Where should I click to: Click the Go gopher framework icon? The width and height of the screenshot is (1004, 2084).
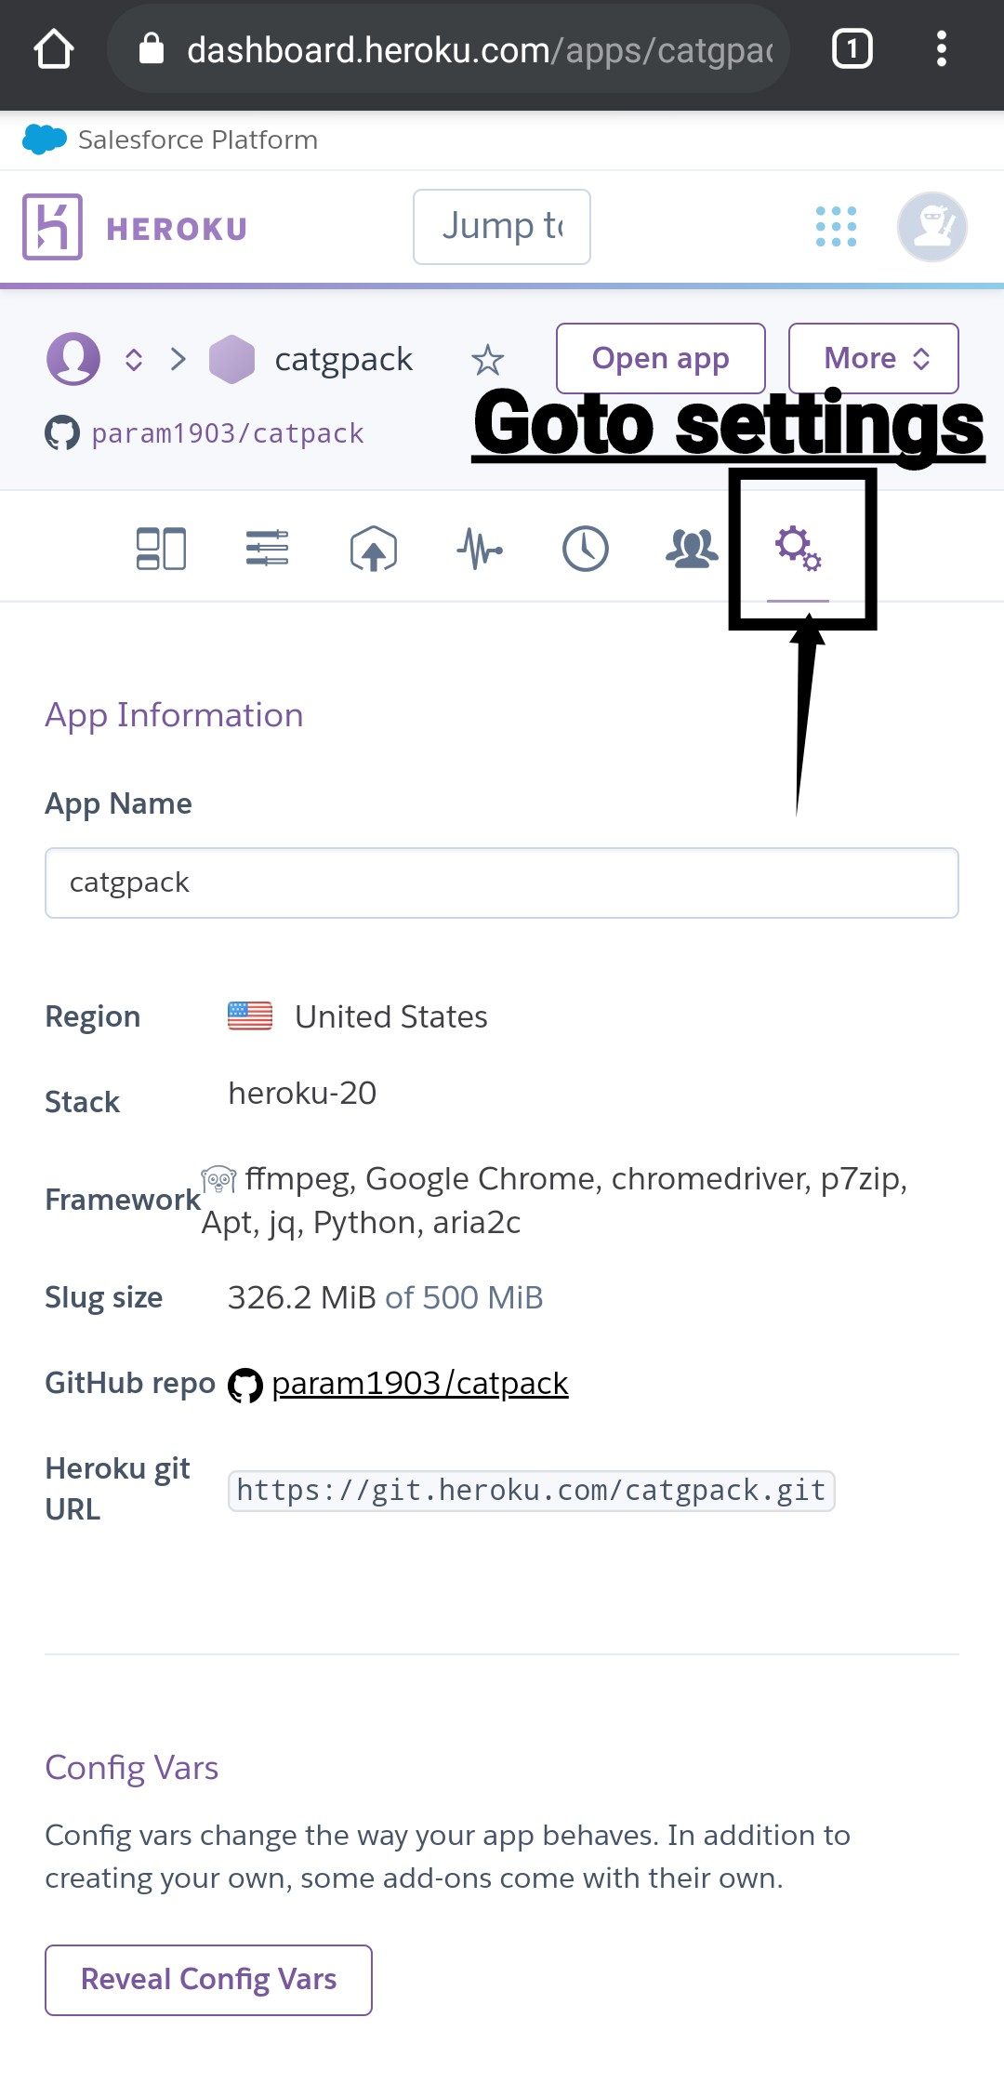(218, 1180)
